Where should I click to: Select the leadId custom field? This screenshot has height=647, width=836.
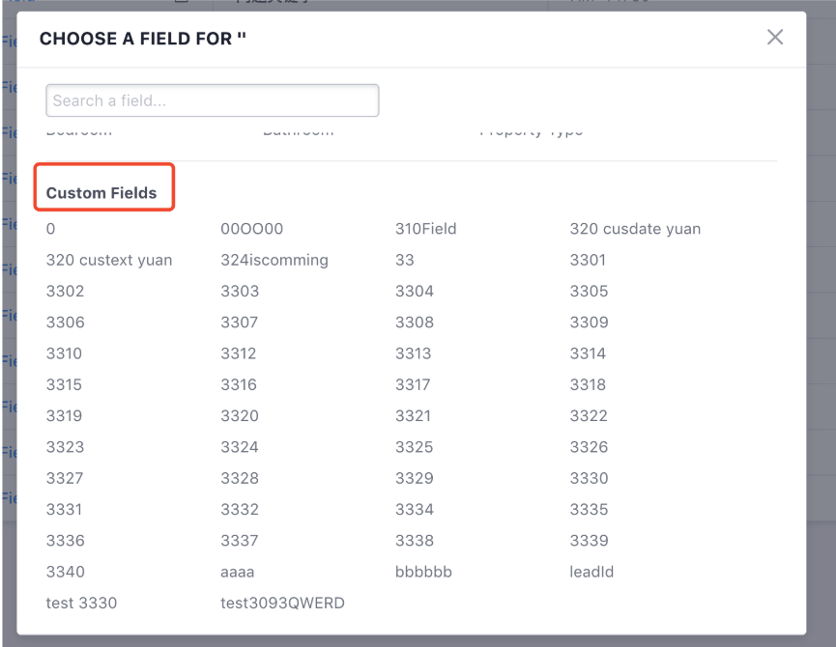(591, 572)
